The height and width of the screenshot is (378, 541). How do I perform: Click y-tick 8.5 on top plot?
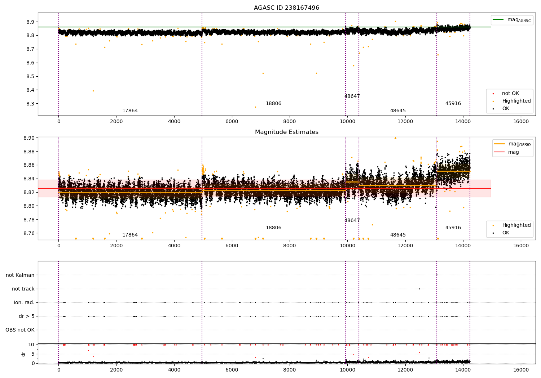(x=30, y=77)
